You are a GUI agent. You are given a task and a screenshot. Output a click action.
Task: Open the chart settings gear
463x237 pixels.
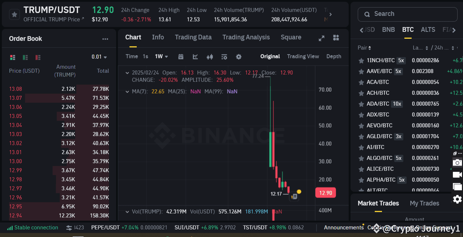[238, 57]
